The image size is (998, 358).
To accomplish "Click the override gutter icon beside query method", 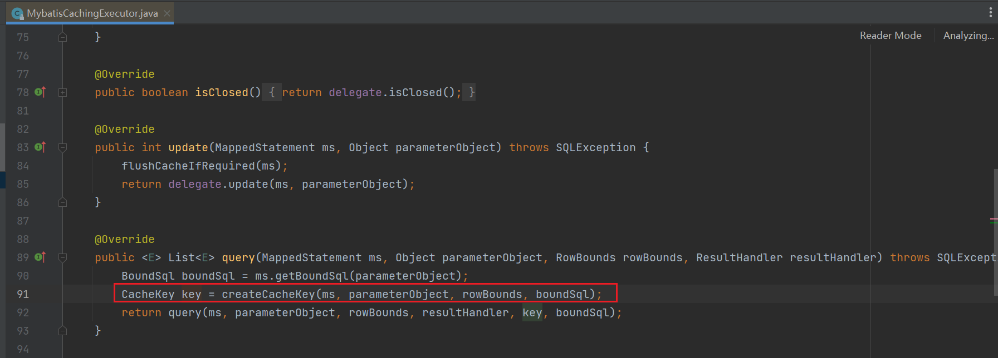I will (40, 257).
